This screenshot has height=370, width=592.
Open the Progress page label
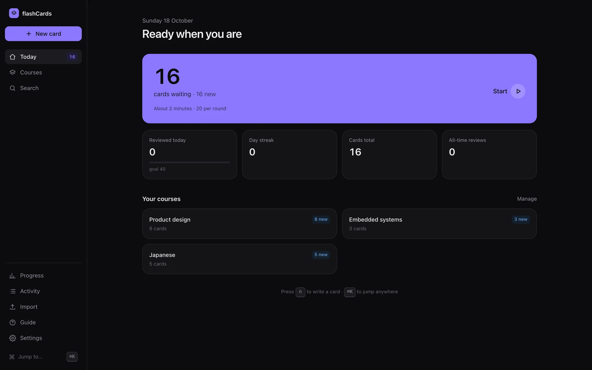[32, 276]
